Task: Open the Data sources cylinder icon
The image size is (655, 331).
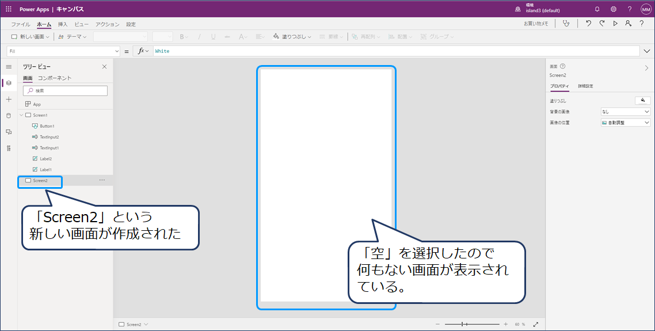Action: (x=9, y=115)
